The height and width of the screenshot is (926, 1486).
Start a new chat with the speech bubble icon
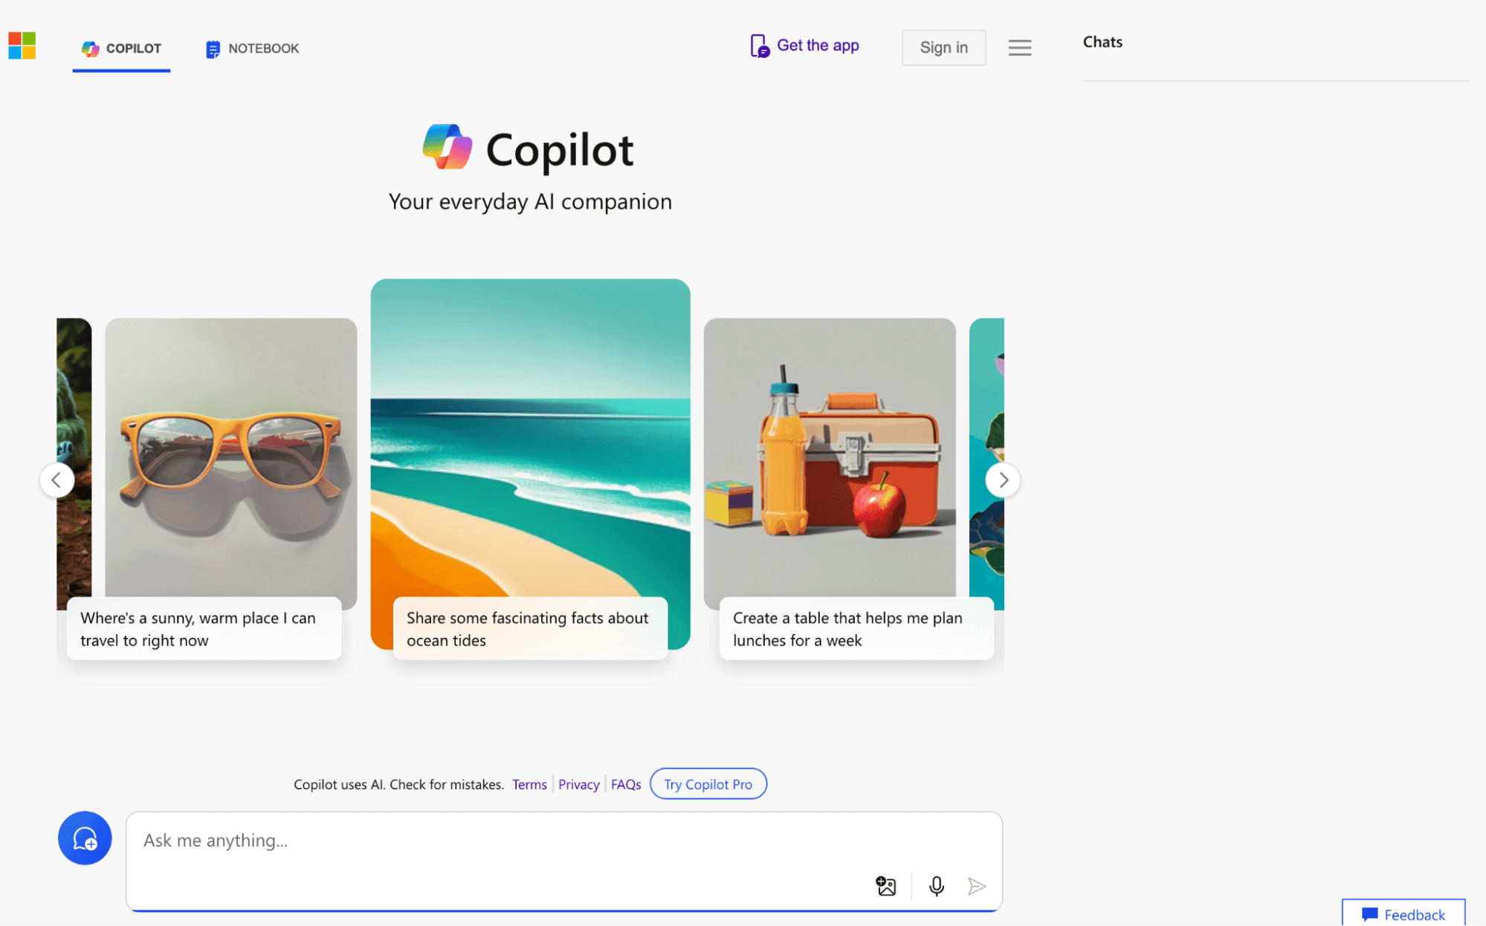tap(84, 838)
